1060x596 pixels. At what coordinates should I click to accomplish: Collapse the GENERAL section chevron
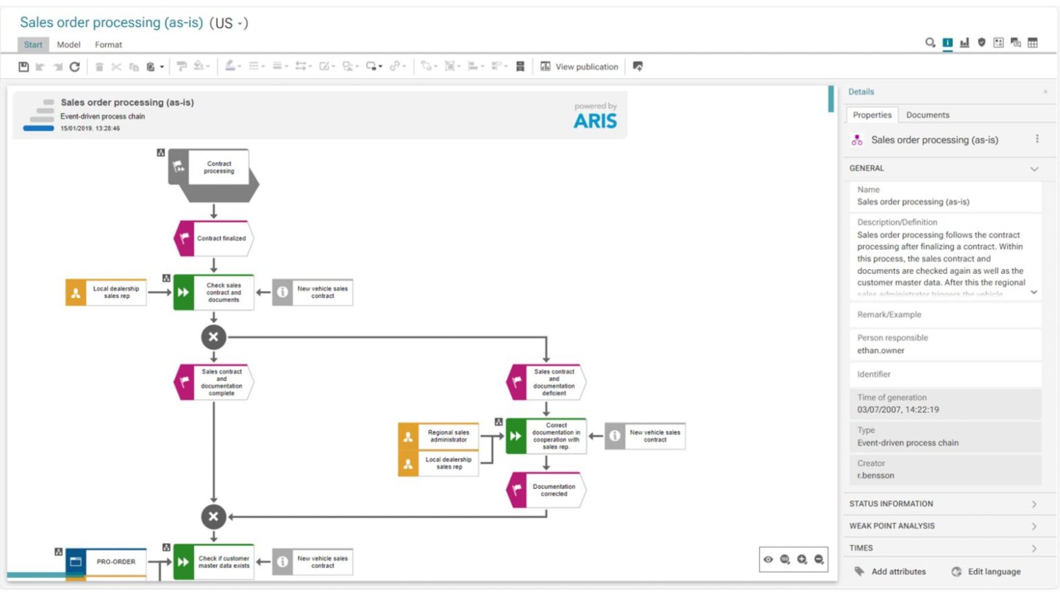click(x=1034, y=169)
